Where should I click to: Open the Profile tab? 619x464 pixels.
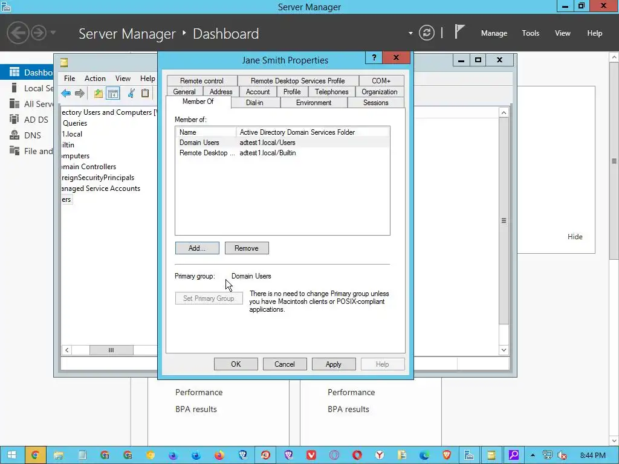(292, 92)
